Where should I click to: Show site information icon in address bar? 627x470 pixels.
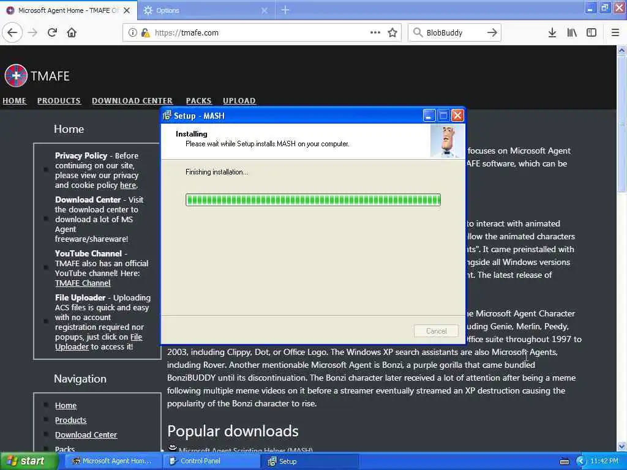tap(133, 32)
